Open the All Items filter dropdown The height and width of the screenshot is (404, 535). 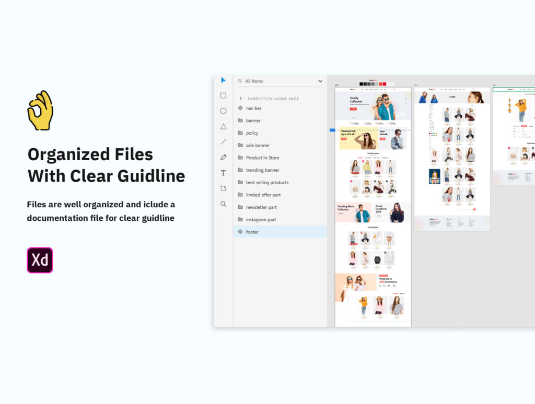(x=320, y=81)
